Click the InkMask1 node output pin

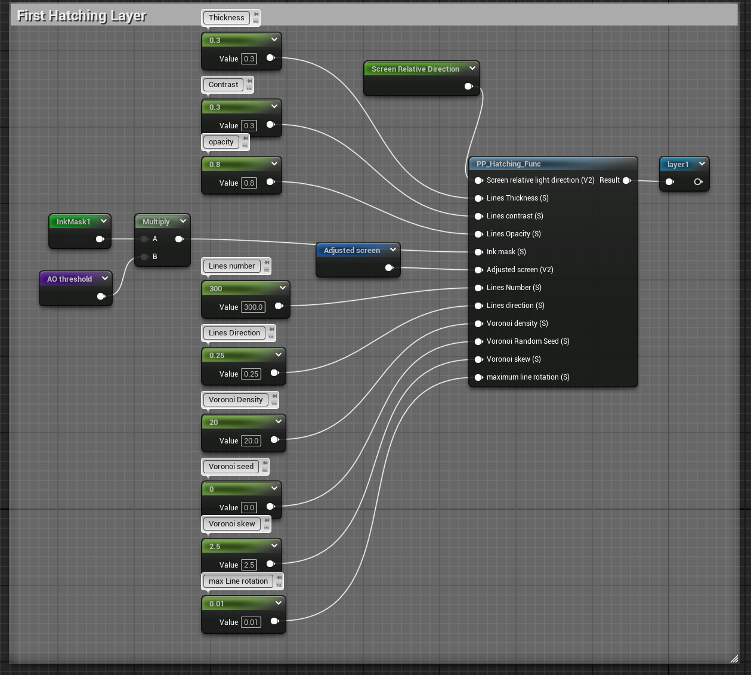point(100,239)
